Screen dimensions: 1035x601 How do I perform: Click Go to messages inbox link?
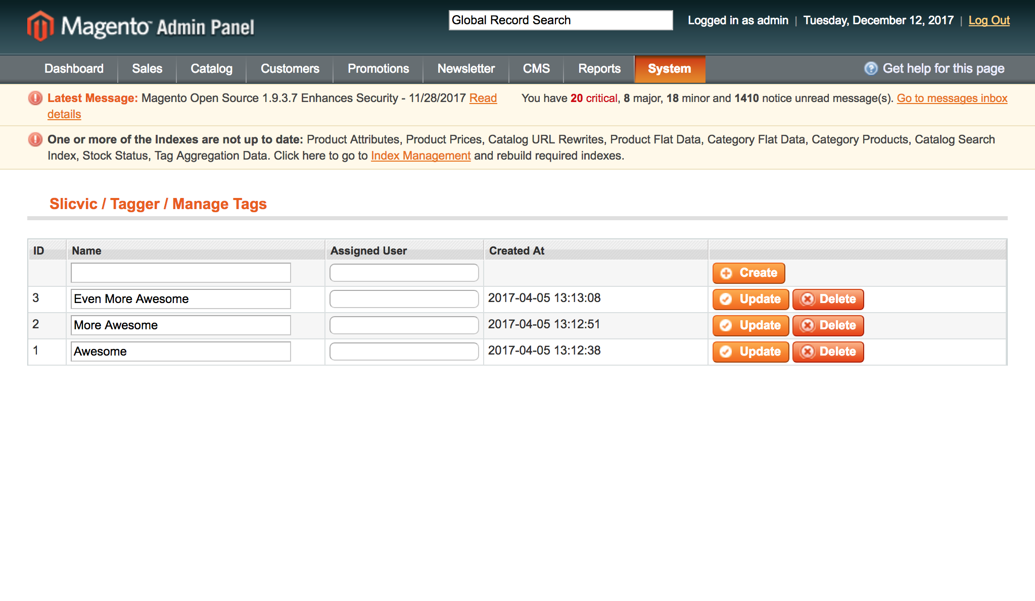click(952, 98)
